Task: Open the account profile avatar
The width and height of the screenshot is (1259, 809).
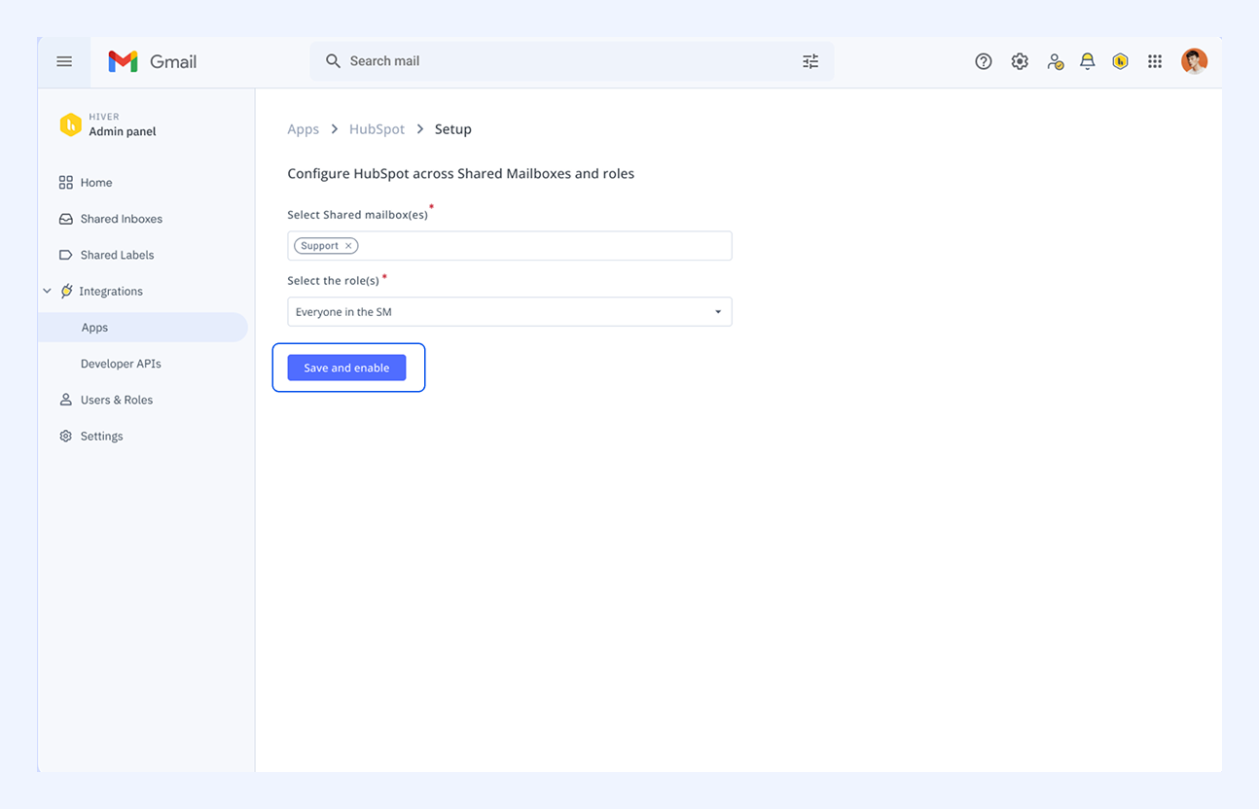Action: [1194, 61]
